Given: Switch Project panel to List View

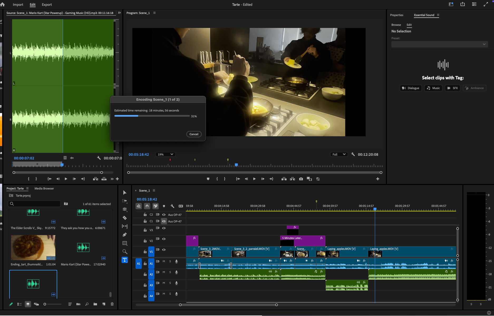Looking at the screenshot, I should [19, 304].
